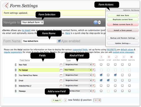This screenshot has height=107, width=141.
Task: Click the drag handle icon for My Fieldset row
Action: point(16,70)
